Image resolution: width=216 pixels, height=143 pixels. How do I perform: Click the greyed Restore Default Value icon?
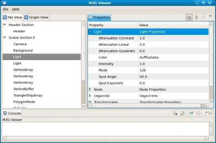click(204, 17)
